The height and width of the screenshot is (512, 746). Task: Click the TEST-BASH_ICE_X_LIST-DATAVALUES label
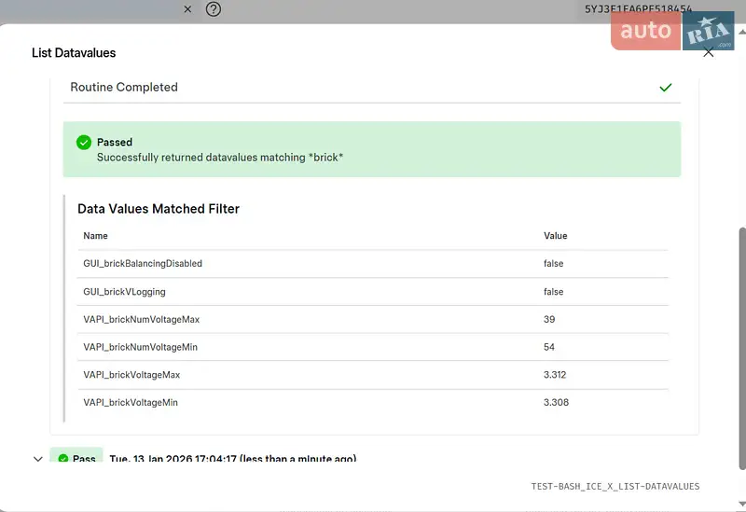click(x=615, y=487)
